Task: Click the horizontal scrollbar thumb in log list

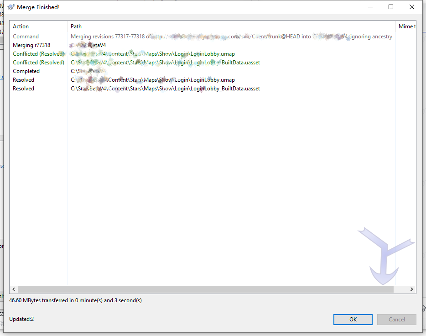Action: (205, 289)
